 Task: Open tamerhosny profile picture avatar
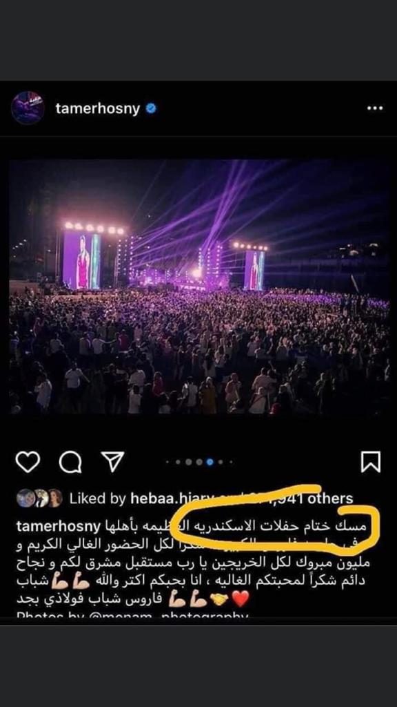[28, 108]
